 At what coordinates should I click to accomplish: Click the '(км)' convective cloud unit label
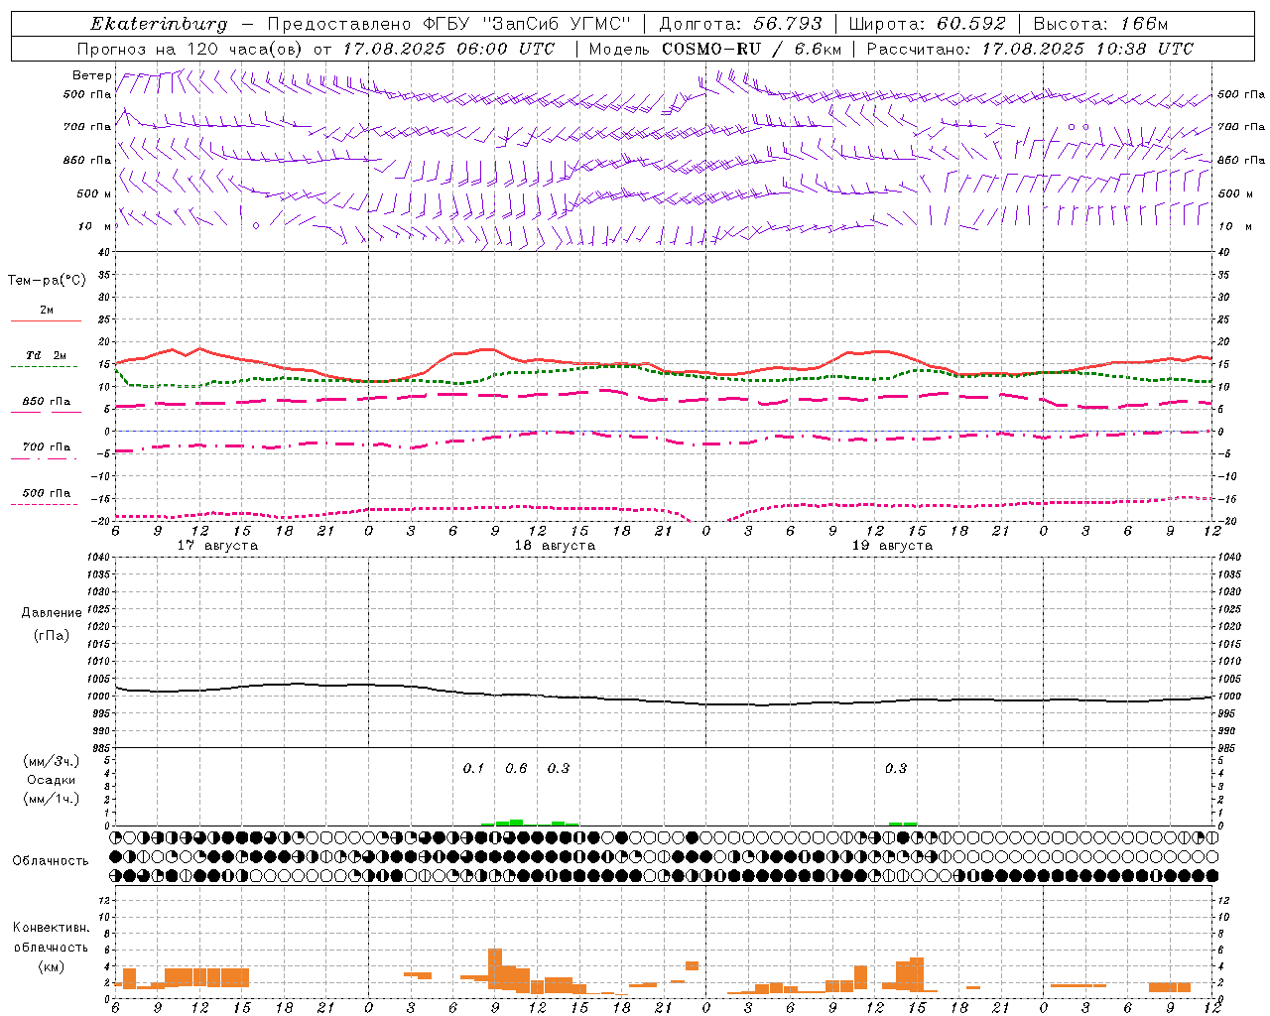coord(51,966)
